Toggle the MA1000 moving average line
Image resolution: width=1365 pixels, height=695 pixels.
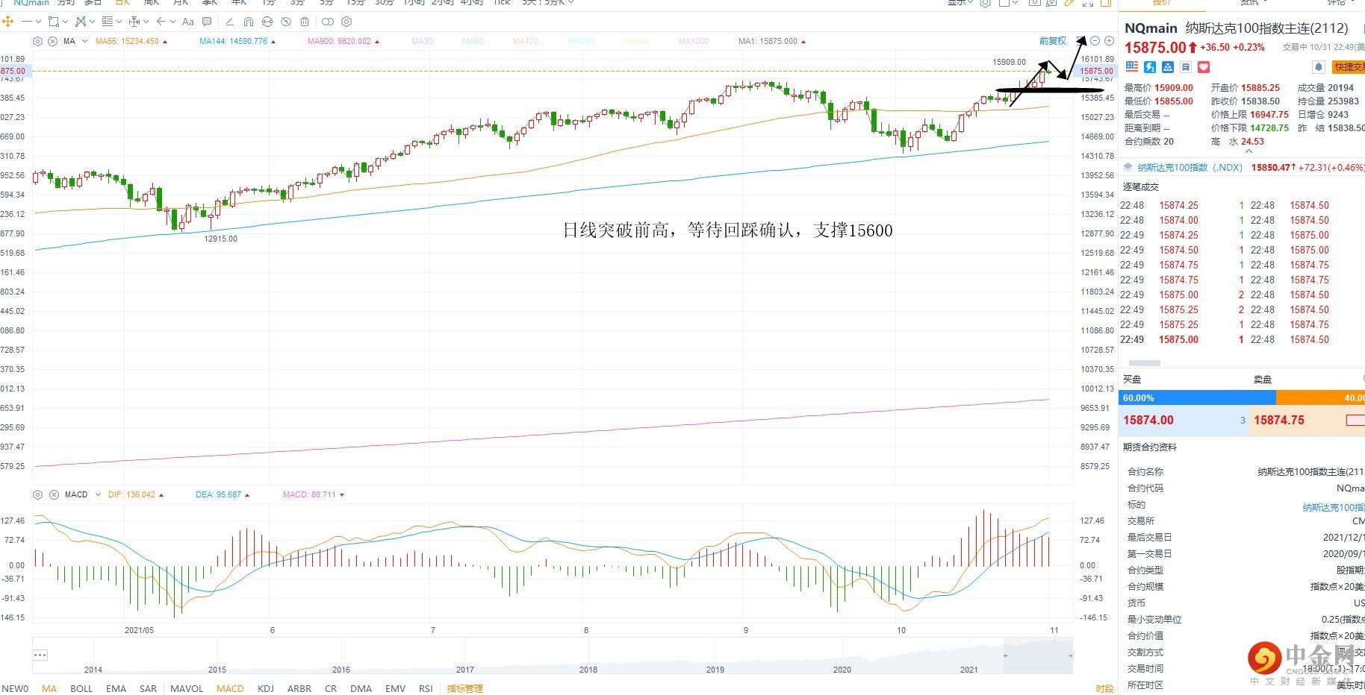pos(694,41)
